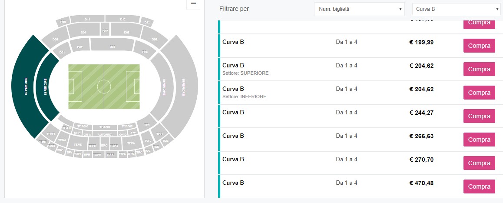Open the Num. biglietti dropdown

coord(359,9)
